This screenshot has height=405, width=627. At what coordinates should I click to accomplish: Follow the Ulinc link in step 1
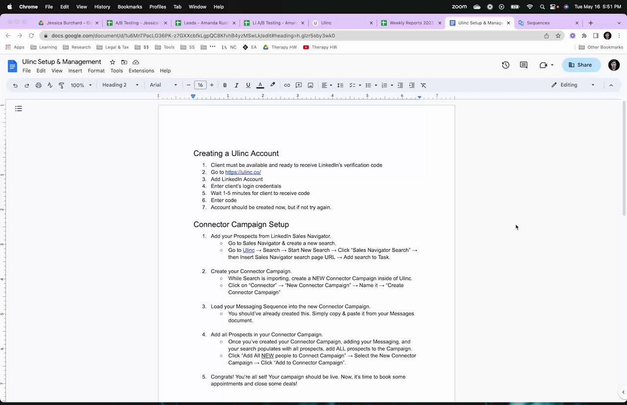249,250
